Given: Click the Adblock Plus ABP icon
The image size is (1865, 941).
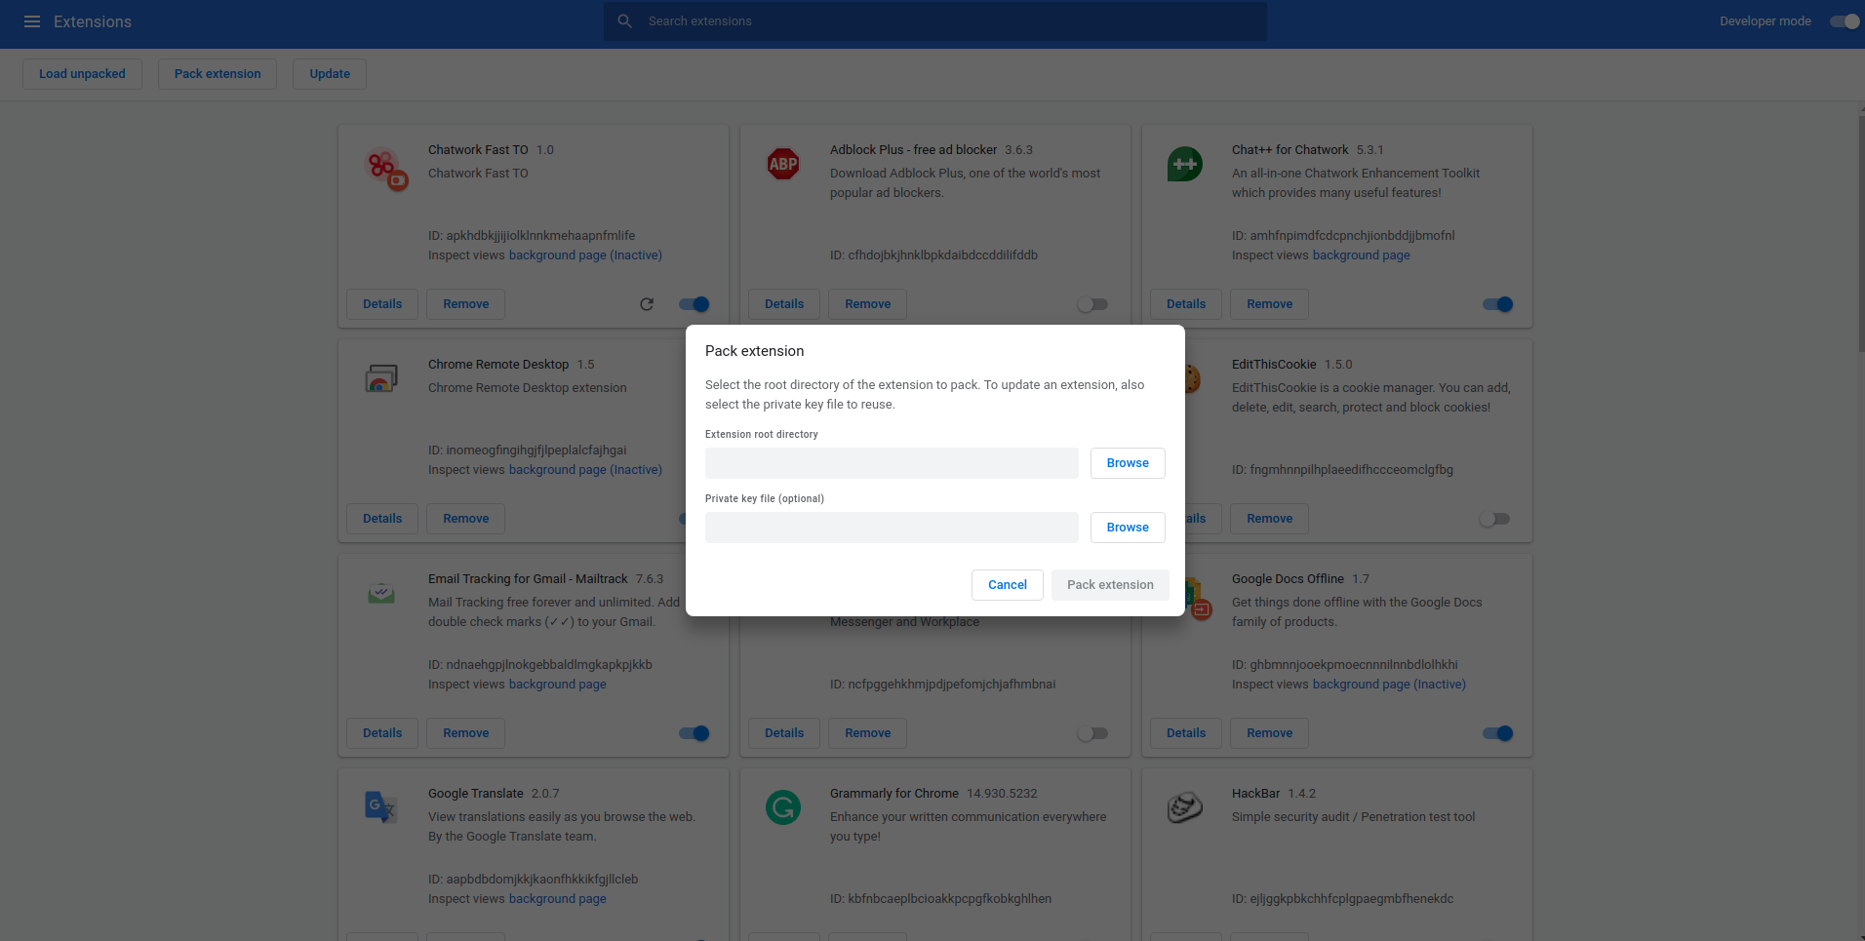Looking at the screenshot, I should [x=782, y=163].
